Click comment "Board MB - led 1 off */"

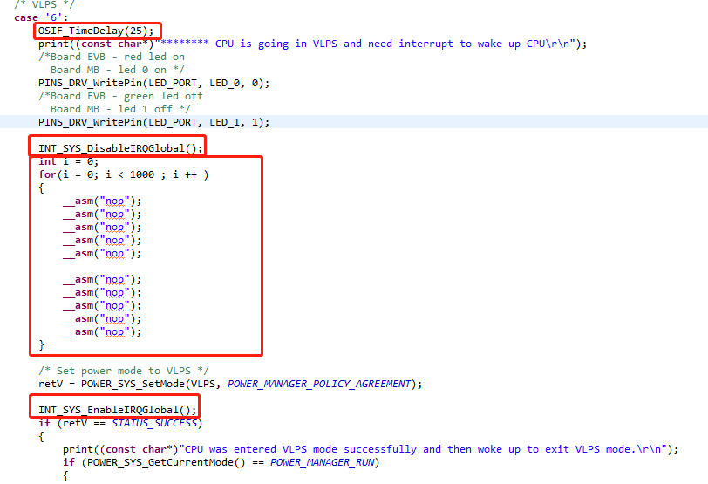click(x=120, y=109)
